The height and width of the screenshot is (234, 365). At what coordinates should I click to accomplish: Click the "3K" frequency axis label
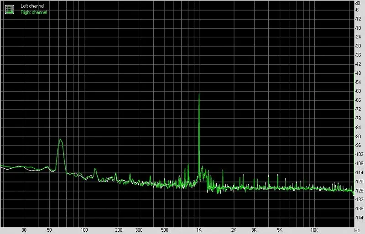(x=254, y=230)
